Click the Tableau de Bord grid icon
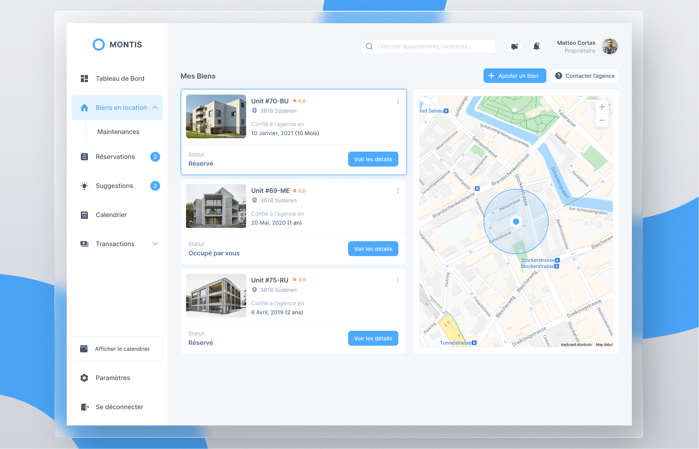Screen dimensions: 699x449 click(x=84, y=79)
